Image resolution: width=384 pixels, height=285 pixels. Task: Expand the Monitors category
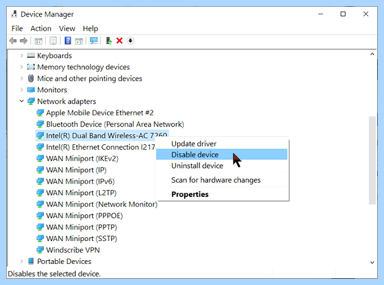coord(22,90)
